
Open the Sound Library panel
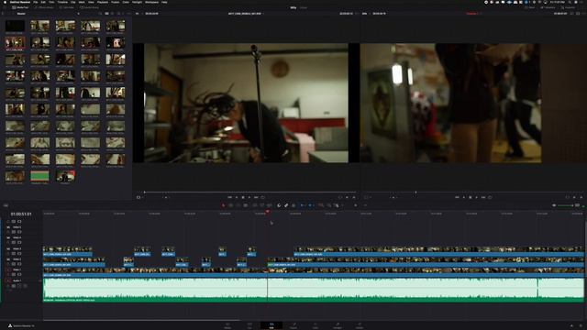click(90, 7)
